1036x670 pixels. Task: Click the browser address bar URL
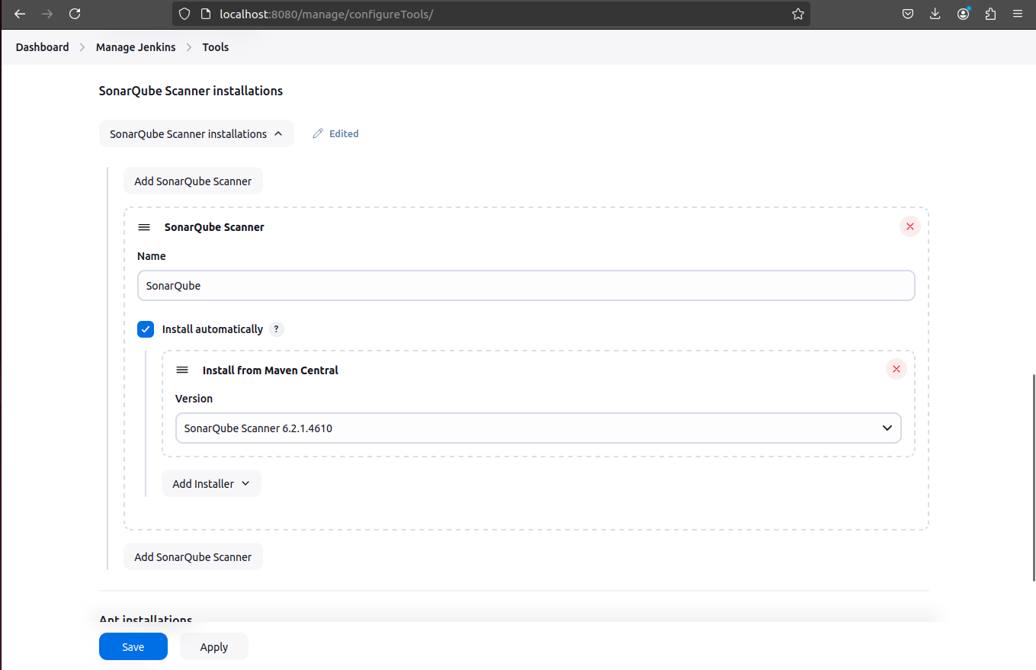coord(326,14)
